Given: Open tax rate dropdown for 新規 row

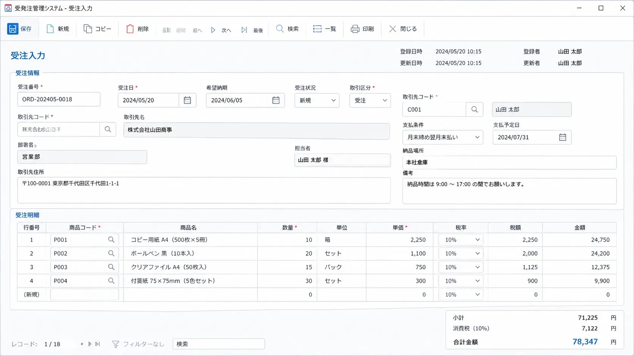Looking at the screenshot, I should click(x=461, y=294).
